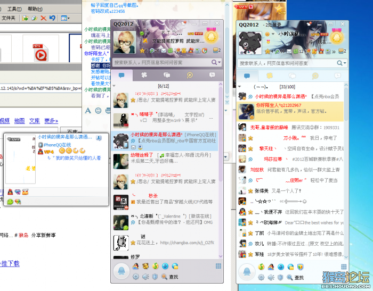Open 地图 link on Baidu page
373x291 pixels.
[x=20, y=121]
